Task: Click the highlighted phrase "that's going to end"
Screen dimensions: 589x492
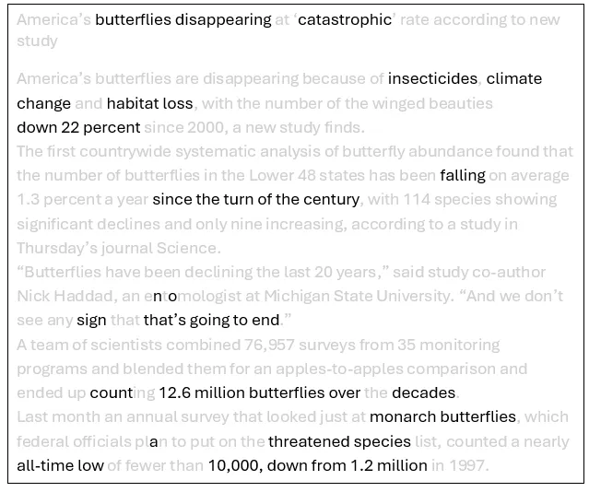Action: 211,320
